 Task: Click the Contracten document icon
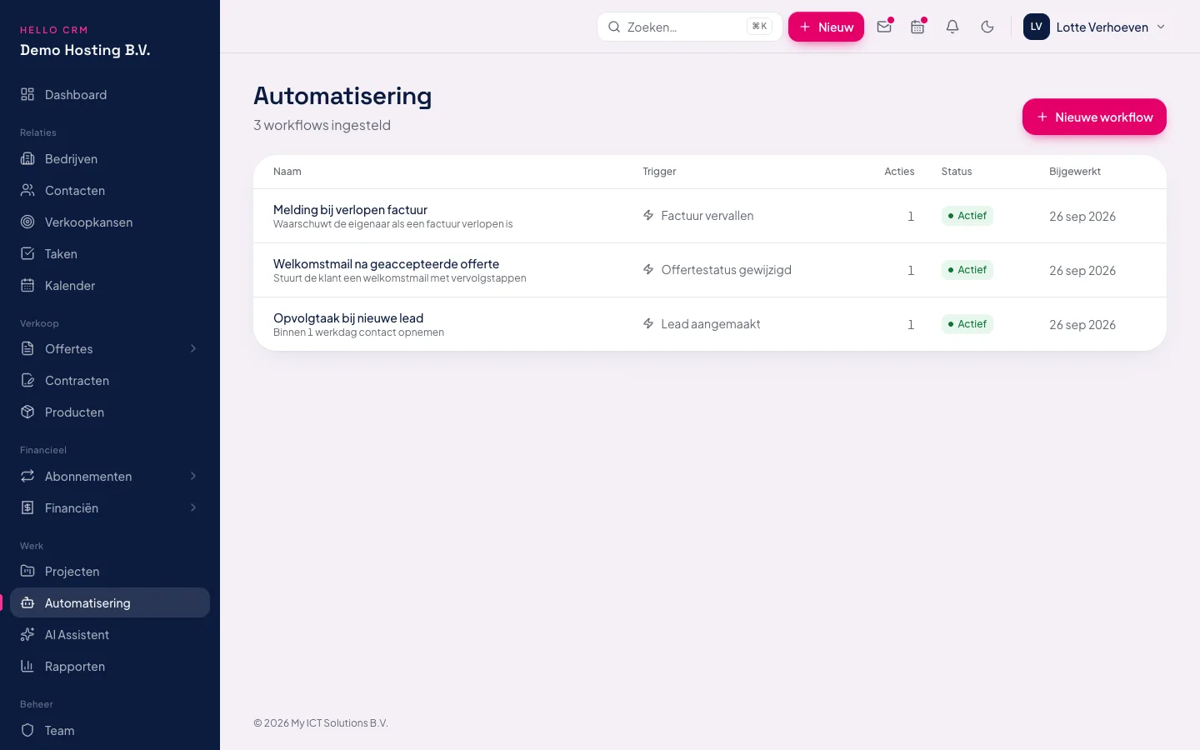click(x=27, y=380)
